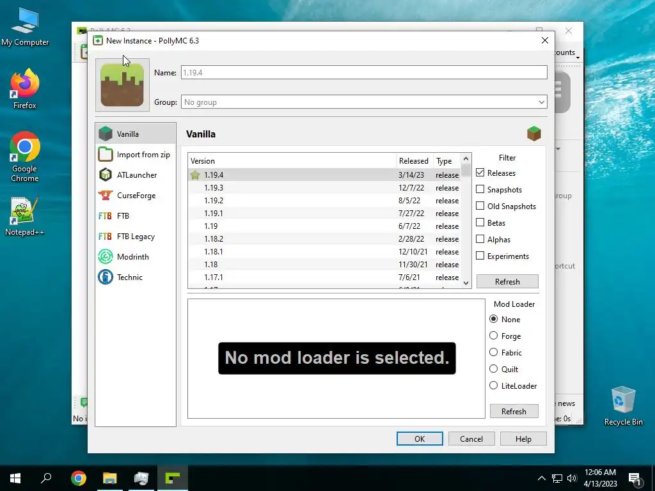Enable the Alphas filter
The width and height of the screenshot is (655, 491).
click(x=480, y=239)
